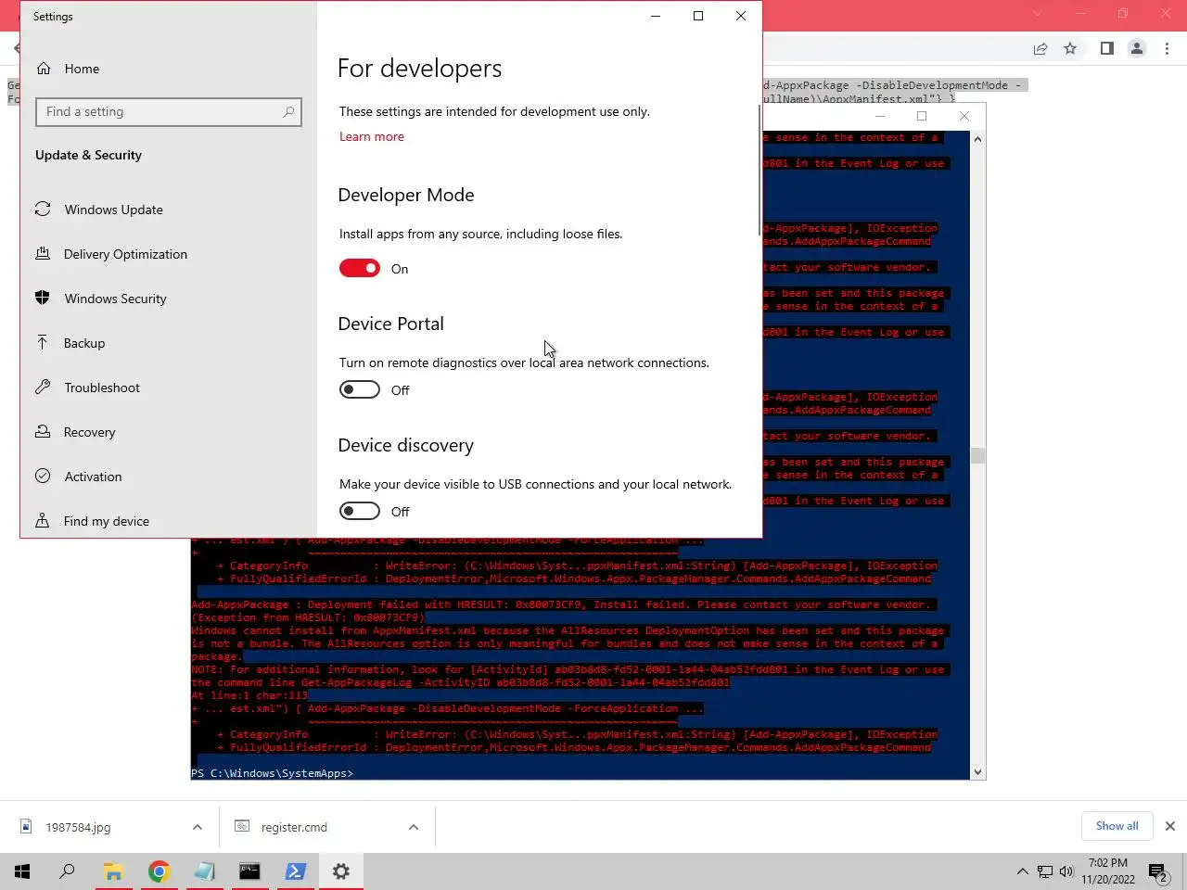Turn on the Device discovery toggle

point(360,511)
